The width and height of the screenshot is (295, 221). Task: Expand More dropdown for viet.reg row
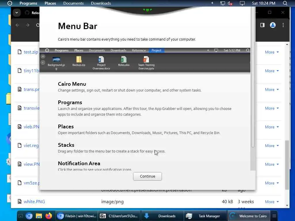click(x=272, y=146)
